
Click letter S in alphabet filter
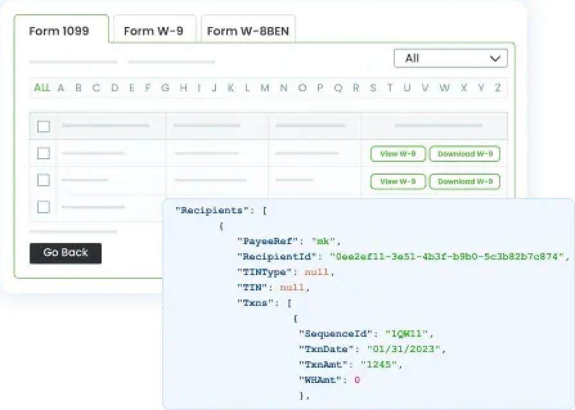pos(373,88)
